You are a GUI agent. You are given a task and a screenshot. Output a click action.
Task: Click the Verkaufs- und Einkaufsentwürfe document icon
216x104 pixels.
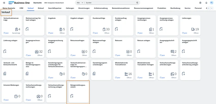coord(5,73)
